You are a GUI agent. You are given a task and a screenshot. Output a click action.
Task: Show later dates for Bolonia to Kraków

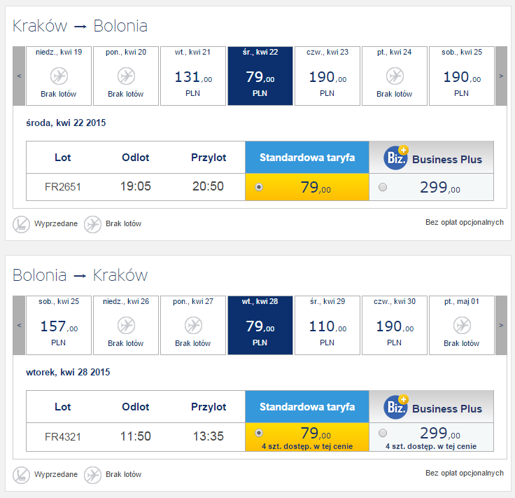tap(501, 325)
